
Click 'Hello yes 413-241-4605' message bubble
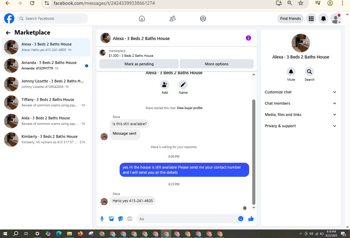[x=133, y=201]
